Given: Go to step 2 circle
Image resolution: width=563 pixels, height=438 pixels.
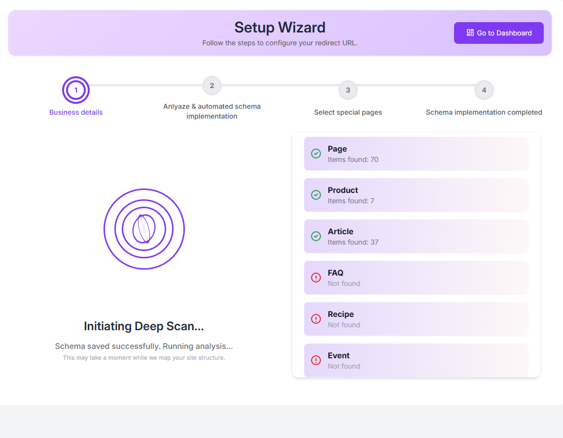Looking at the screenshot, I should (x=212, y=86).
